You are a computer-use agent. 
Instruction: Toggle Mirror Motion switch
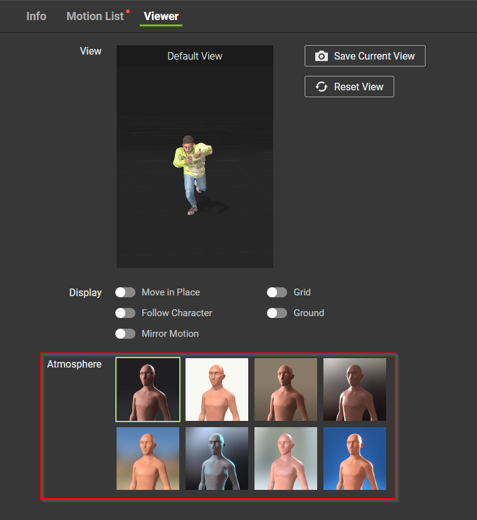[x=125, y=334]
